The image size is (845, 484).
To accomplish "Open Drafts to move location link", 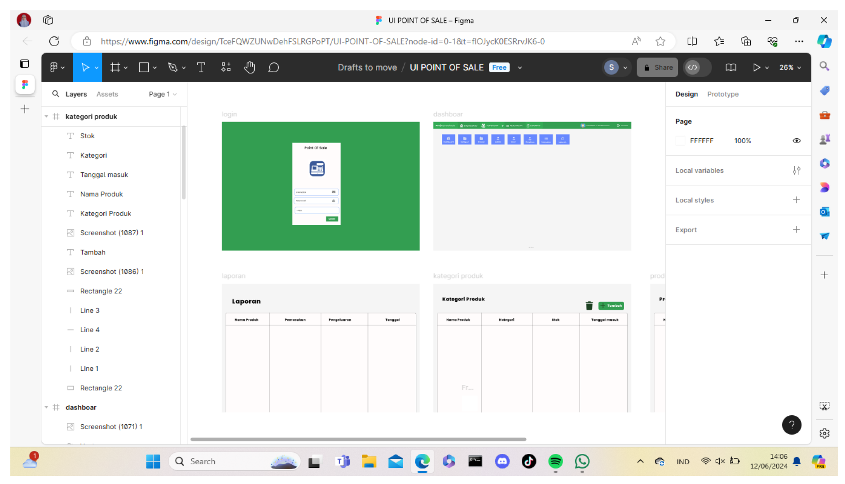I will coord(367,67).
